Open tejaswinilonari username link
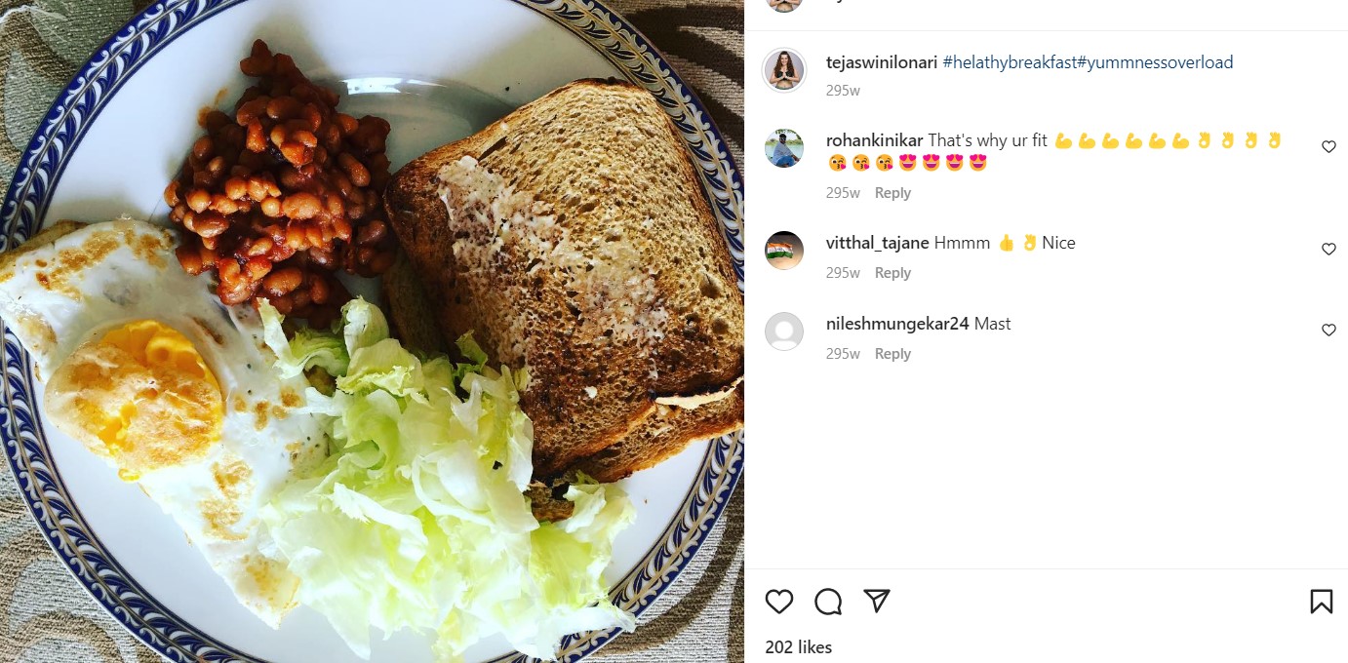The height and width of the screenshot is (663, 1348). point(882,62)
